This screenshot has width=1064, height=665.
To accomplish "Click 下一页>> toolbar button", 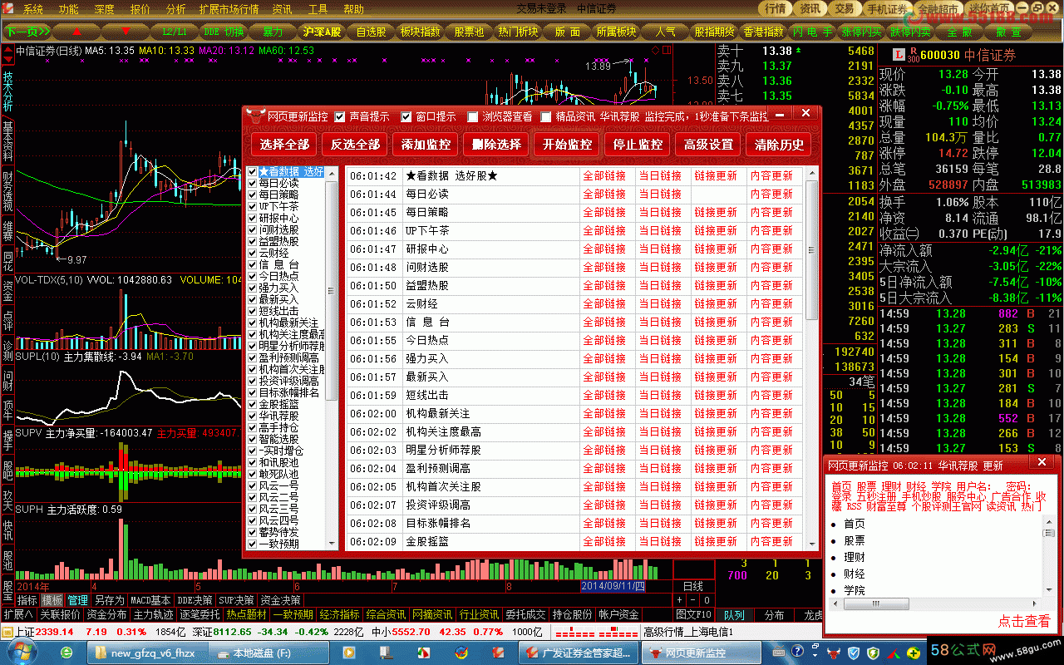I will coord(27,32).
